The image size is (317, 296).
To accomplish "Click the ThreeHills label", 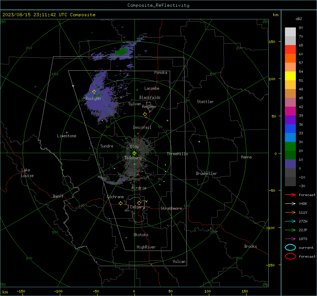I will pos(177,154).
